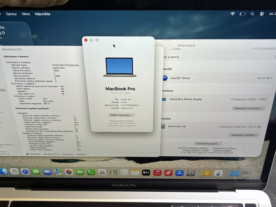Click the menu bar date and clock
Image resolution: width=276 pixels, height=207 pixels.
pos(272,14)
